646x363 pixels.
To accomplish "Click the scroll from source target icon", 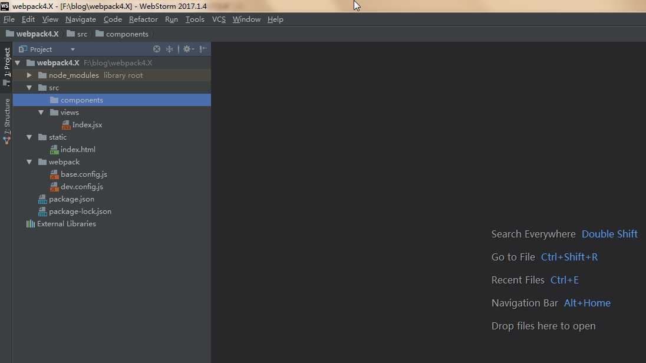I will point(157,49).
